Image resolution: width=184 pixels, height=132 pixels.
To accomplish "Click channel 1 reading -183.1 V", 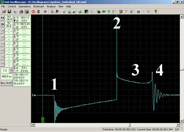I will click(x=25, y=18).
